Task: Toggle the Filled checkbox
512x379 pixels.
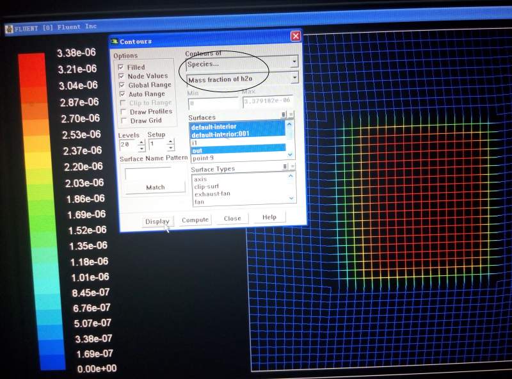Action: [121, 67]
